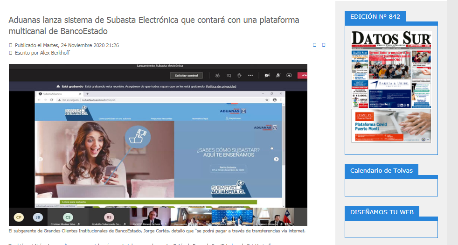Click the raise hand icon in the meeting toolbar
The height and width of the screenshot is (245, 458).
tap(239, 76)
